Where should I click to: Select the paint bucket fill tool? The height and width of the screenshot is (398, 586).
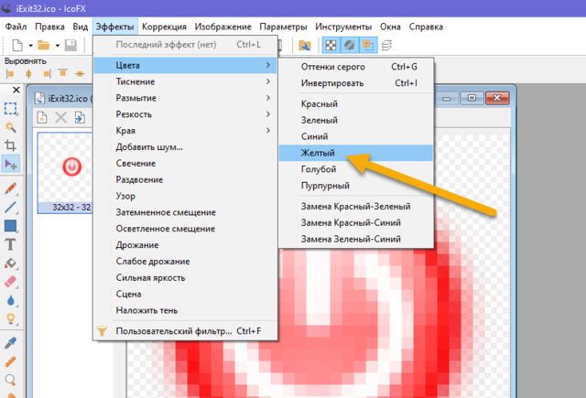10,264
